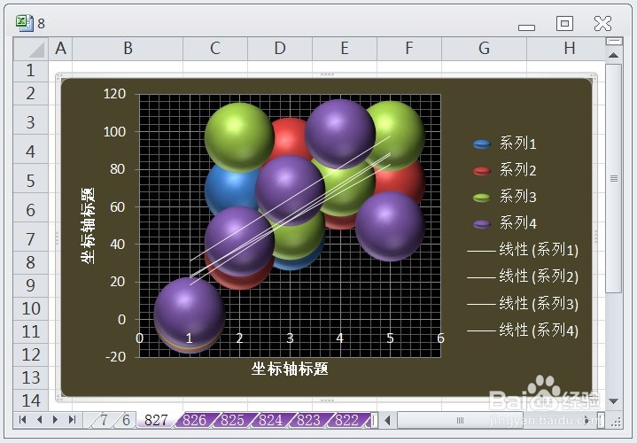Select the 系列4 purple legend marker
Viewport: 637px width, 443px height.
click(x=482, y=224)
